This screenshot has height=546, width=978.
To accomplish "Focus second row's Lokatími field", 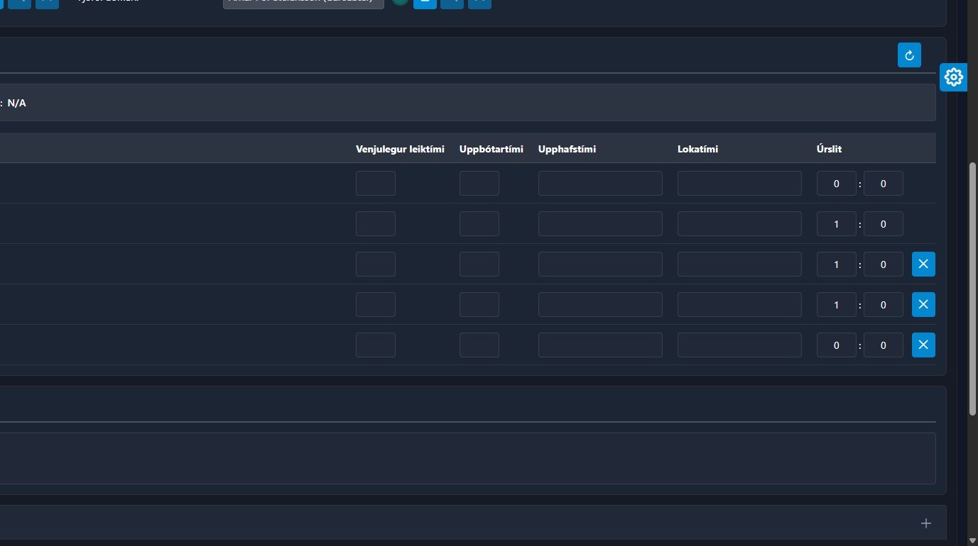I will (x=739, y=223).
